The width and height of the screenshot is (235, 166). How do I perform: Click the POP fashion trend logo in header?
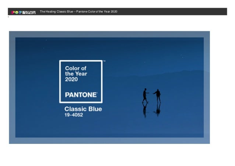[24, 12]
